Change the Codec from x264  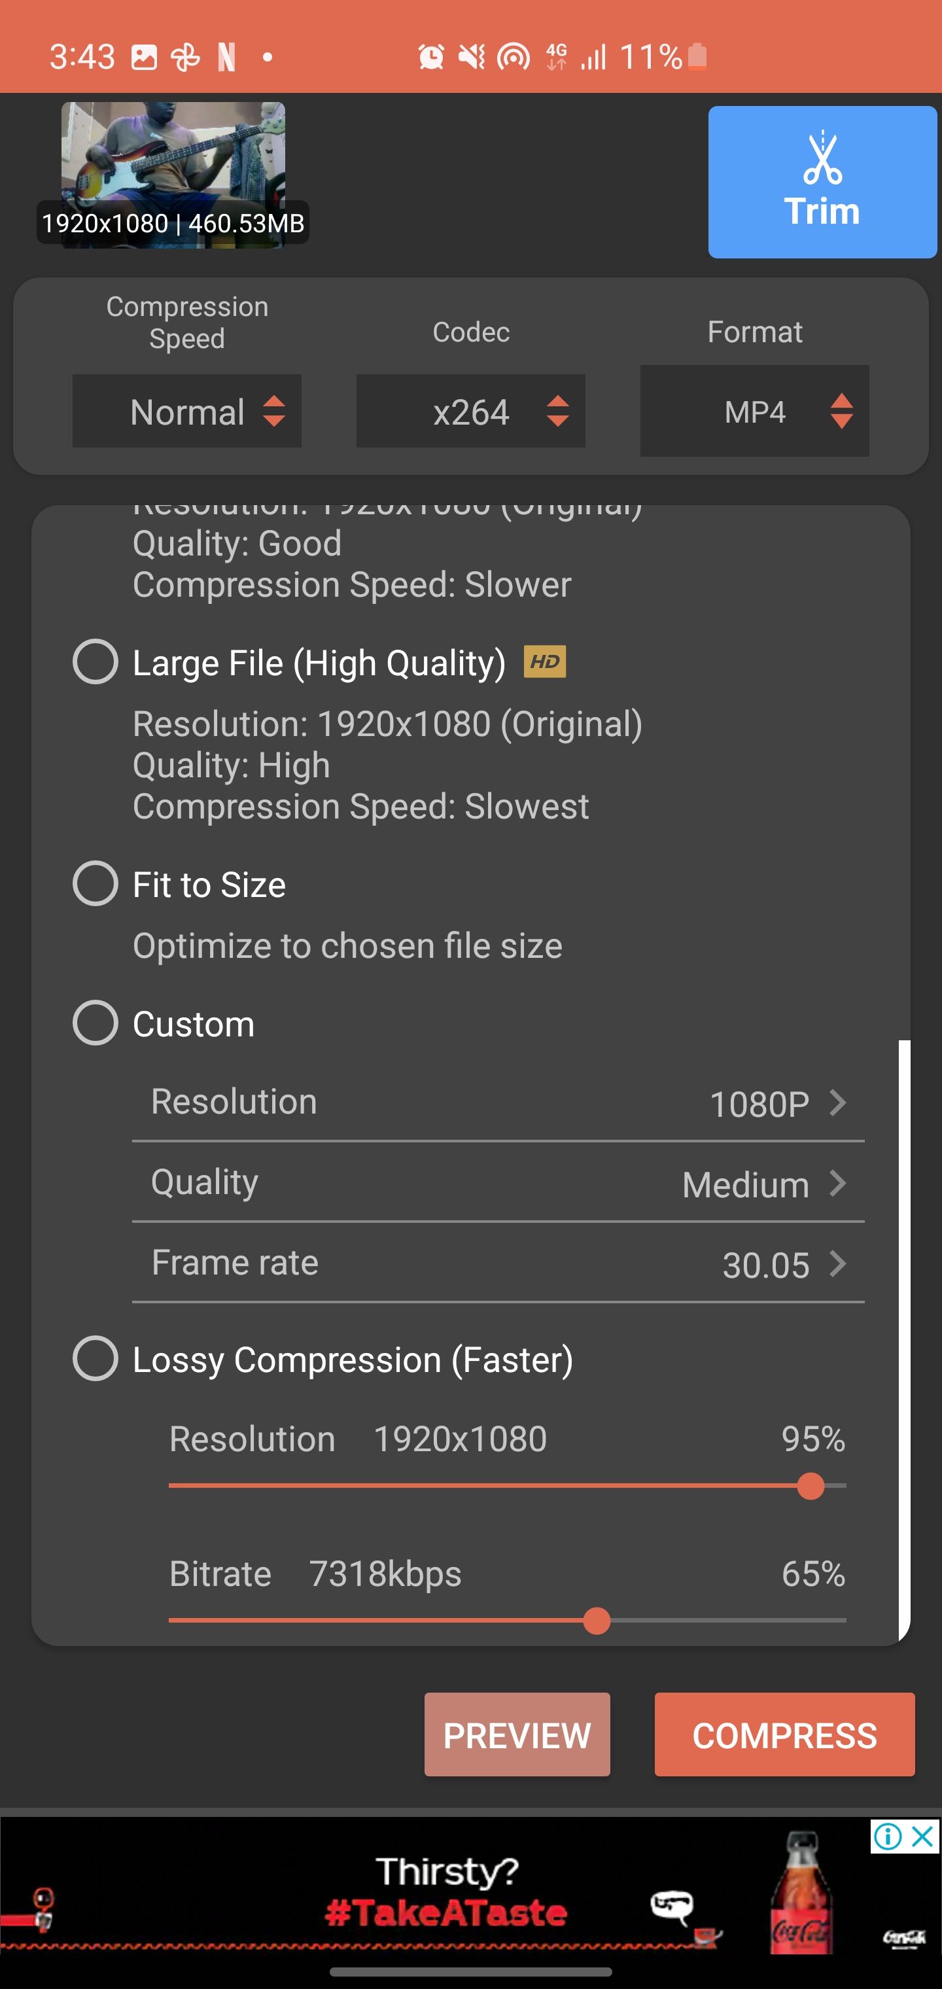(x=470, y=412)
